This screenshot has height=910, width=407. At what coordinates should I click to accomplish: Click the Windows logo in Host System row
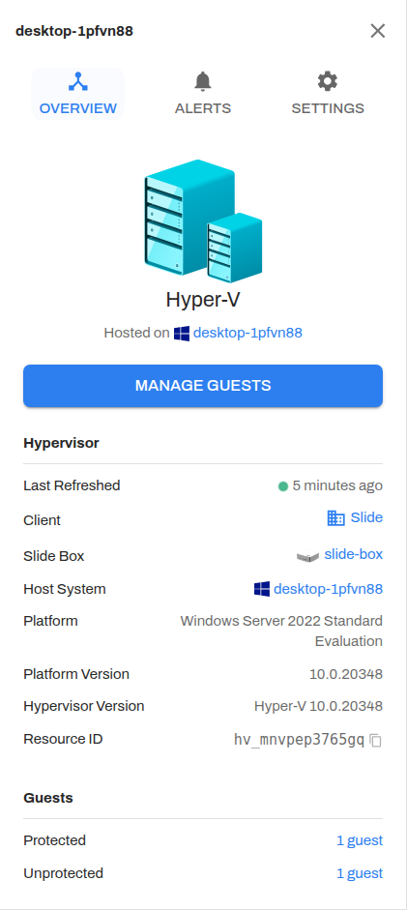261,589
